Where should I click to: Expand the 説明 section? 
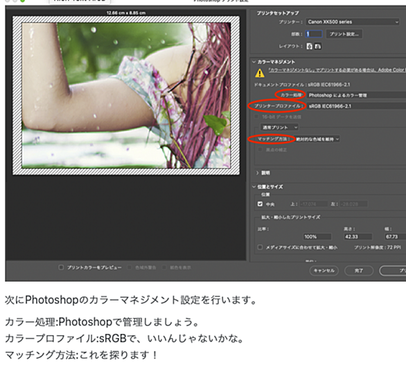click(x=257, y=173)
